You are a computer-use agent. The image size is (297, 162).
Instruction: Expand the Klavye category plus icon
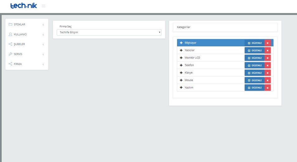tap(181, 73)
